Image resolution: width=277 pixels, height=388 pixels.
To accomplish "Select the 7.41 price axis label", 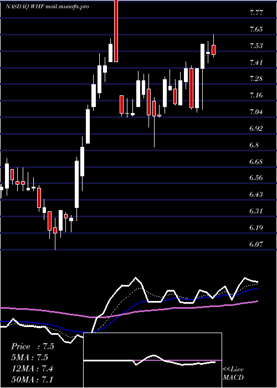I will [256, 62].
